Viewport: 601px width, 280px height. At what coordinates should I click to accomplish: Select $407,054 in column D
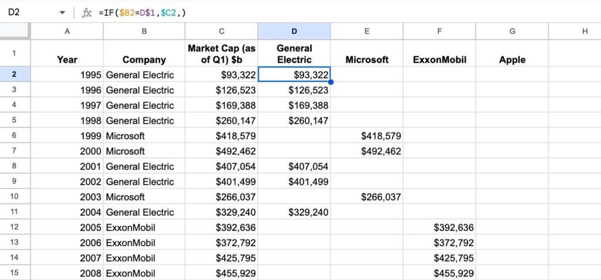pos(294,166)
